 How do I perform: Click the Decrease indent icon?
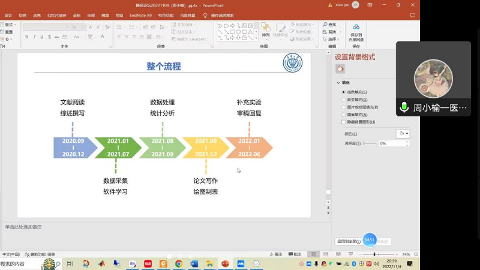[145, 27]
